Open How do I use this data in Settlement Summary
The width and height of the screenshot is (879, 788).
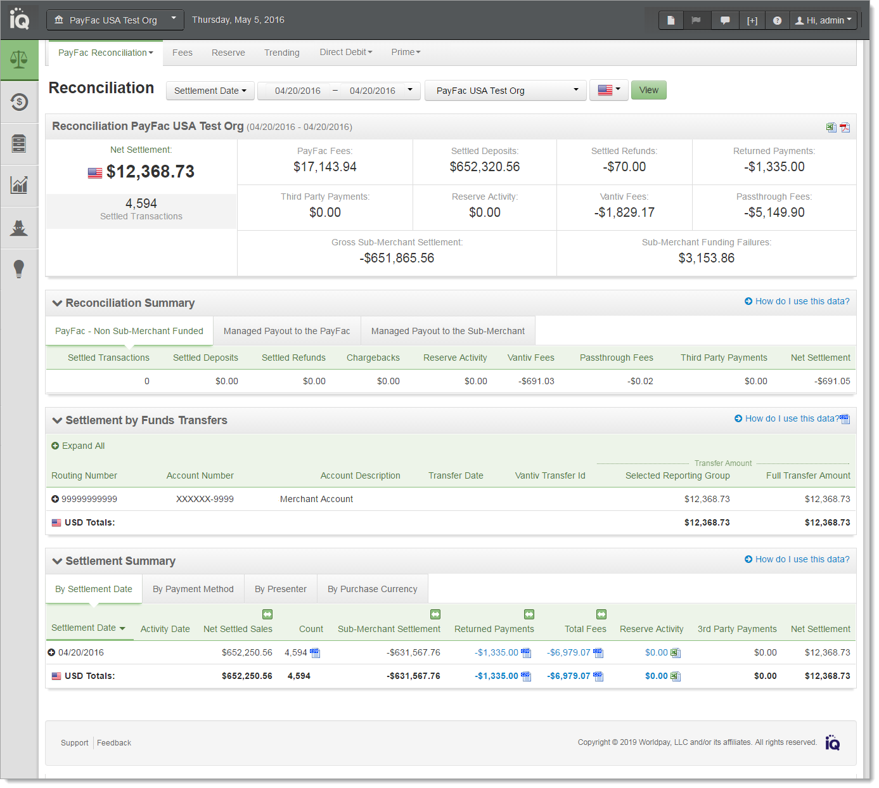pos(797,560)
